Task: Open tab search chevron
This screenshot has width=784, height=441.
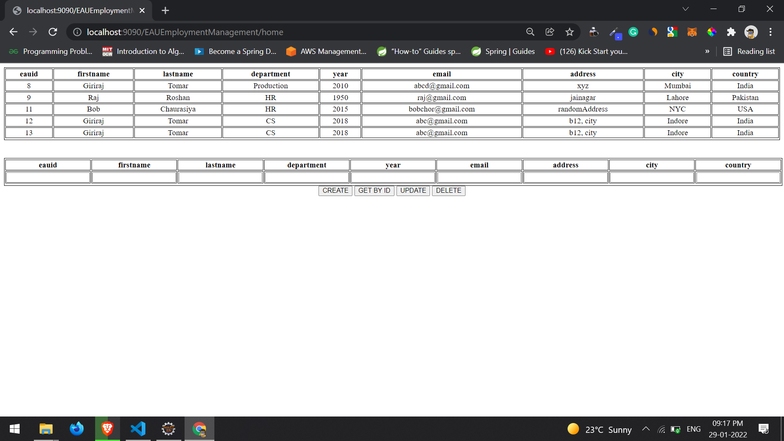Action: click(686, 9)
